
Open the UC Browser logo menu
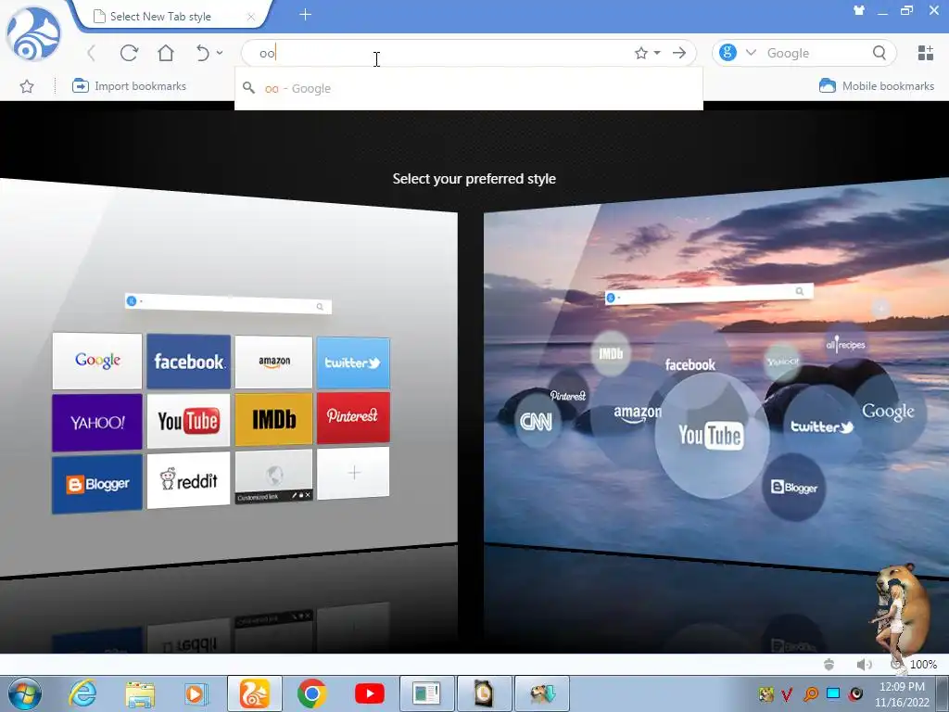(33, 33)
